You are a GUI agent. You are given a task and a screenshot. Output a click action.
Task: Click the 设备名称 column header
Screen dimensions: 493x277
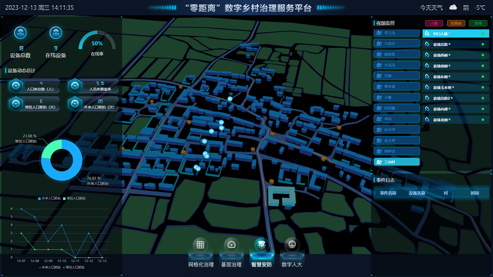pos(417,193)
